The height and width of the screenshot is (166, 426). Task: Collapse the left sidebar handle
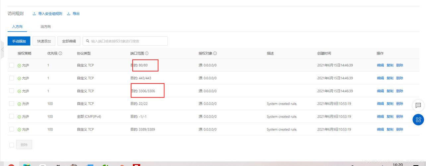2,49
